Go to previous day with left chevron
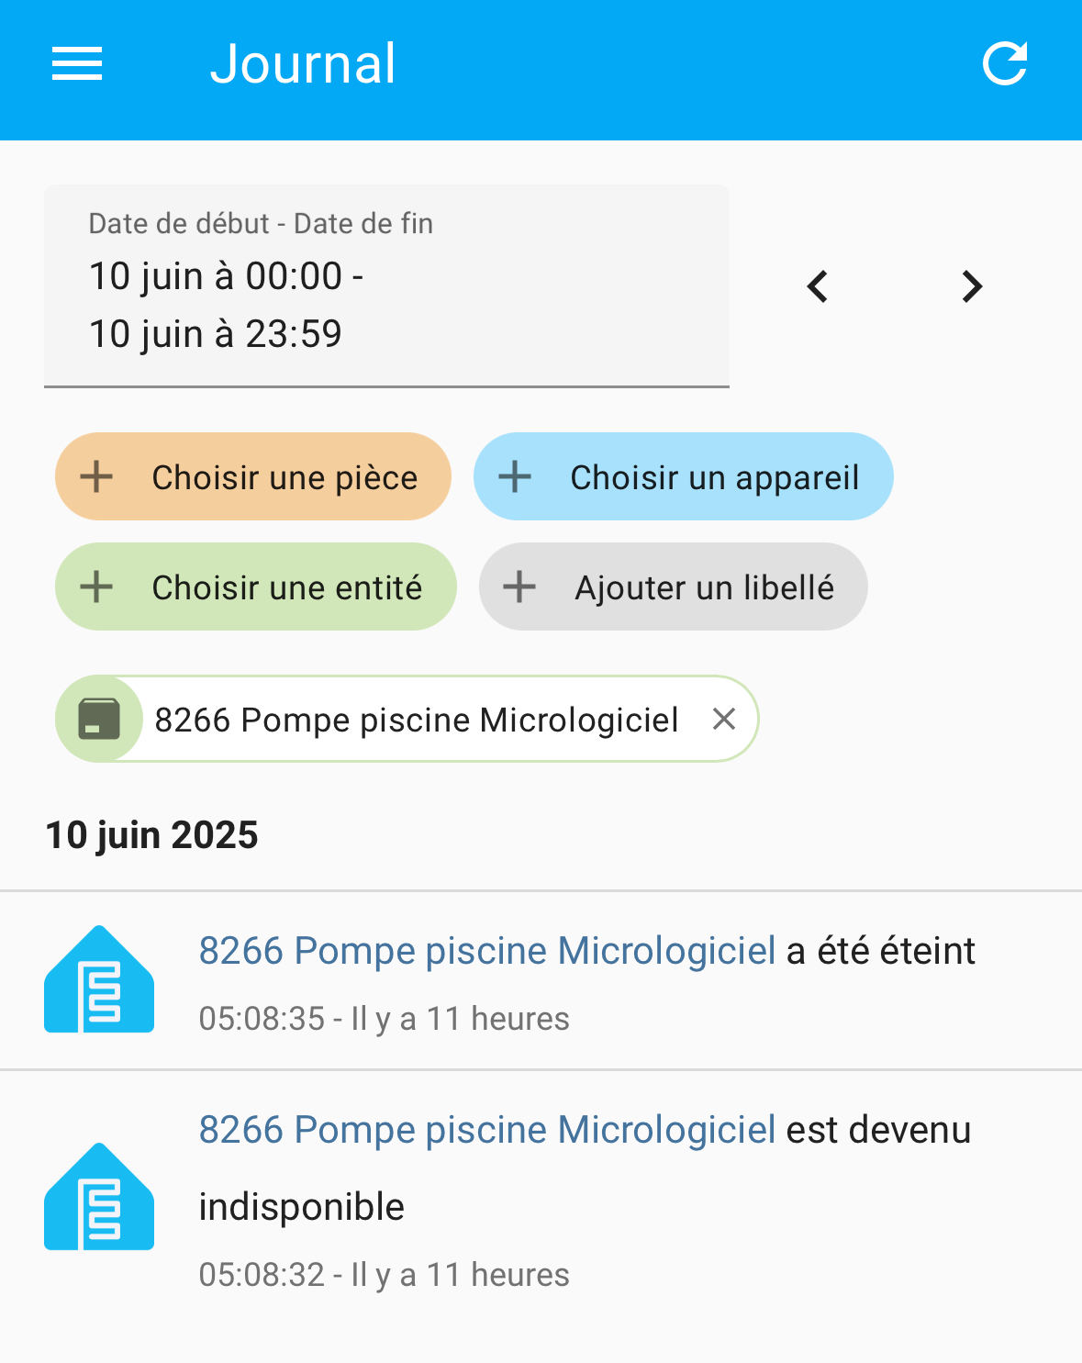1082x1363 pixels. 818,286
